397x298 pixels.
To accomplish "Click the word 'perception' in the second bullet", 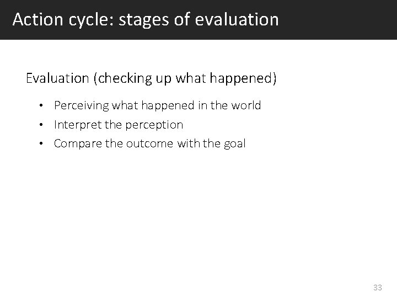I will pyautogui.click(x=154, y=125).
